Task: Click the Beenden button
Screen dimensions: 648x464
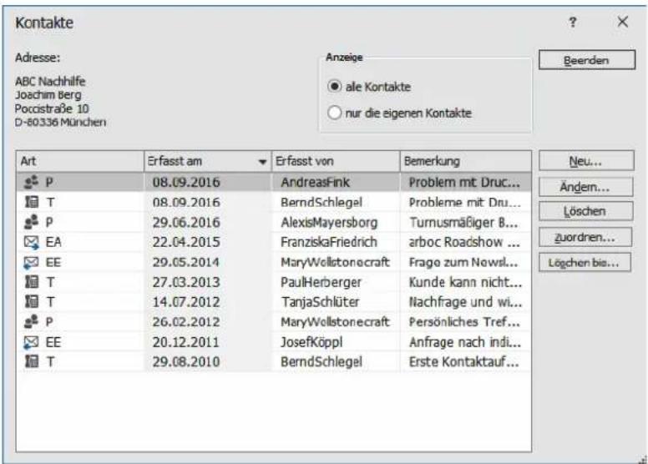Action: 586,60
